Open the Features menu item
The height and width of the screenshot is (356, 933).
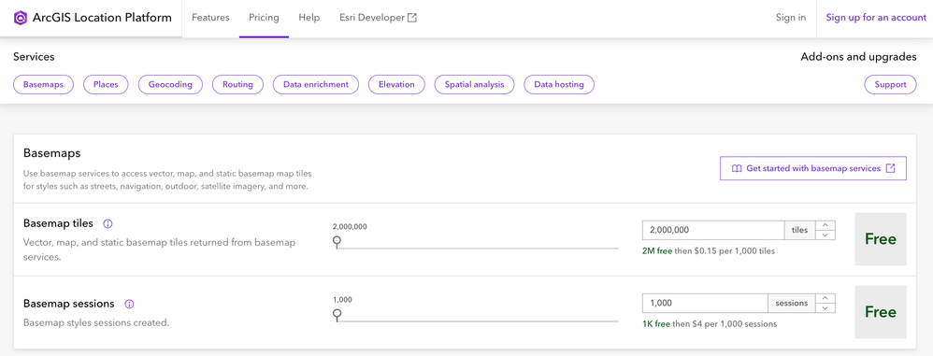tap(210, 18)
